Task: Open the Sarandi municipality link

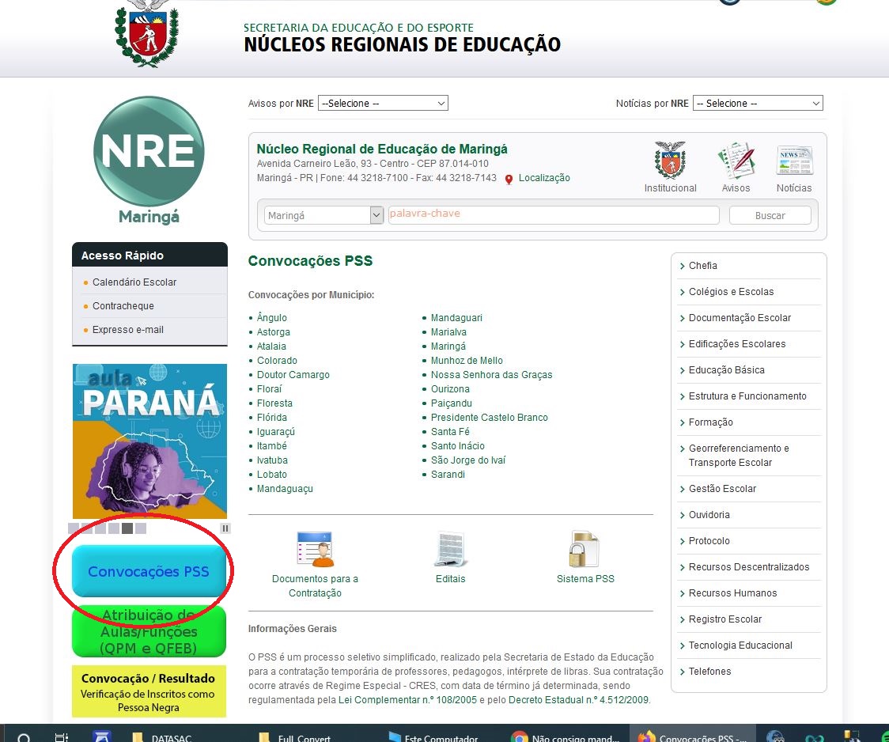Action: click(448, 475)
